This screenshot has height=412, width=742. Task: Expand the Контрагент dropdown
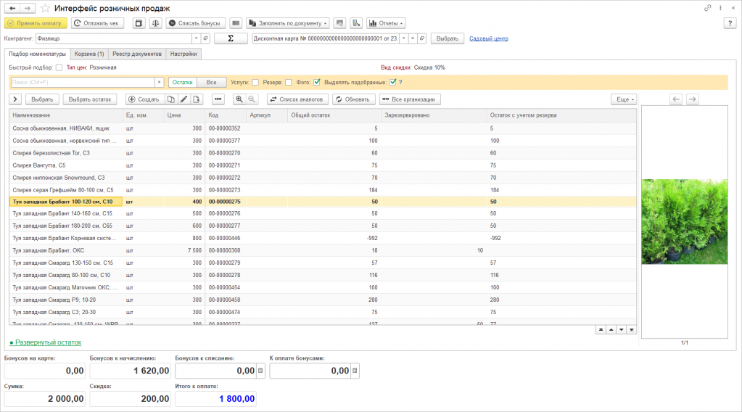tap(196, 38)
